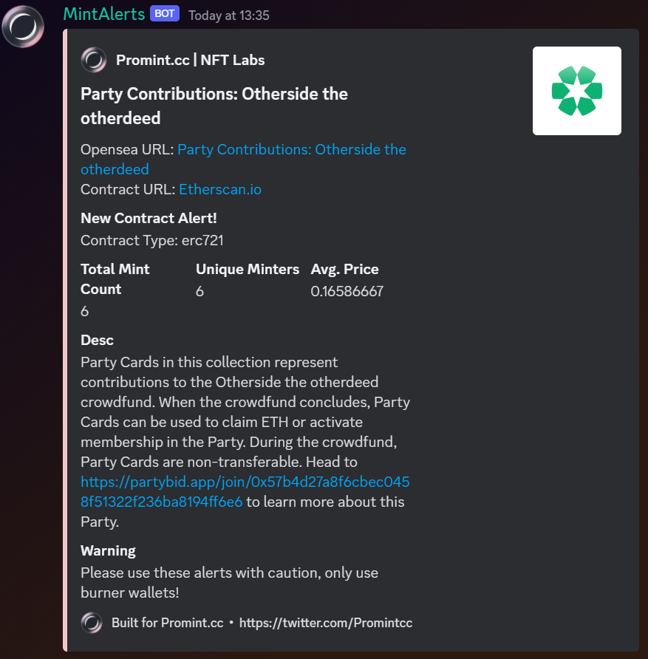Click the Desc field heading
The image size is (648, 659).
(x=97, y=340)
